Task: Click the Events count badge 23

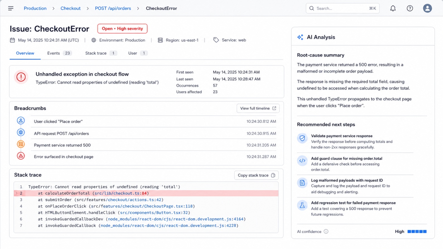Action: point(67,53)
